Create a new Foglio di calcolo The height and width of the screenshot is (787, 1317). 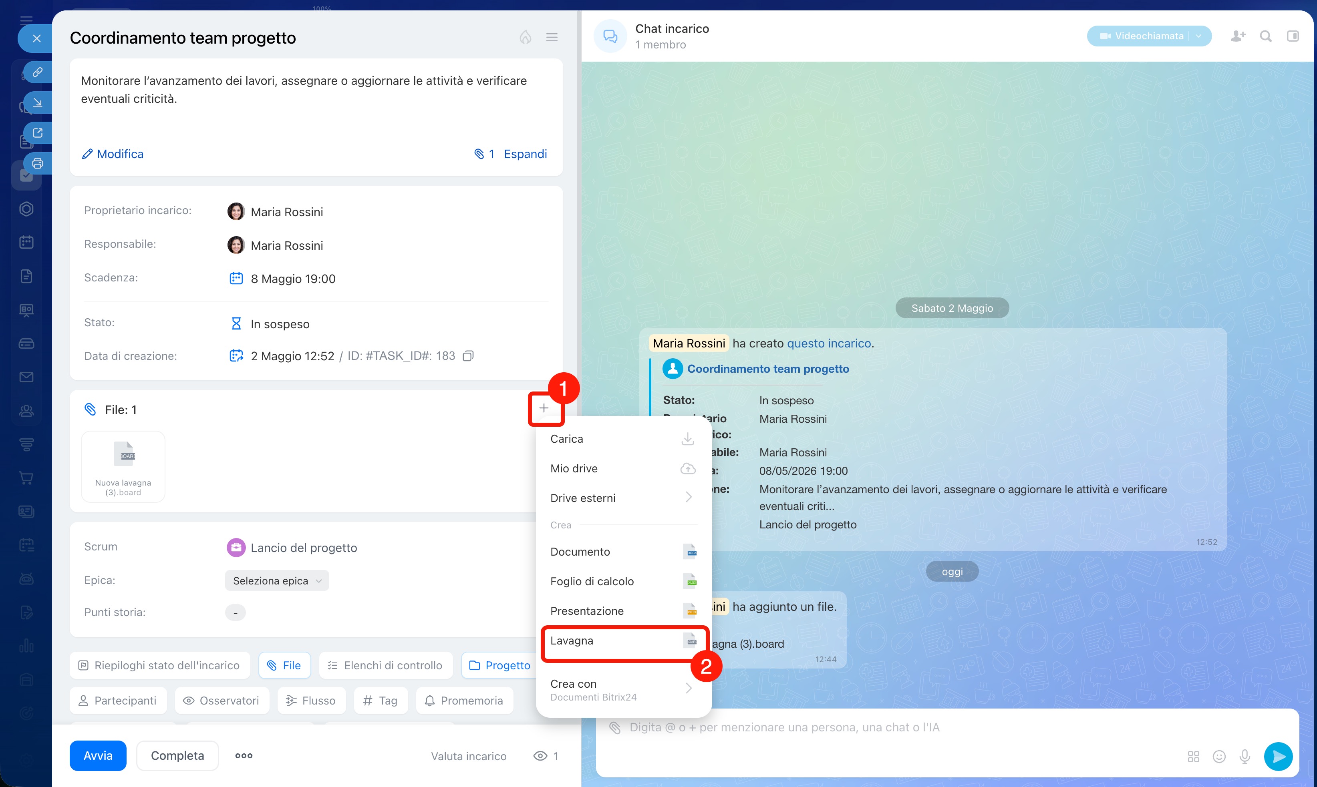pyautogui.click(x=624, y=582)
